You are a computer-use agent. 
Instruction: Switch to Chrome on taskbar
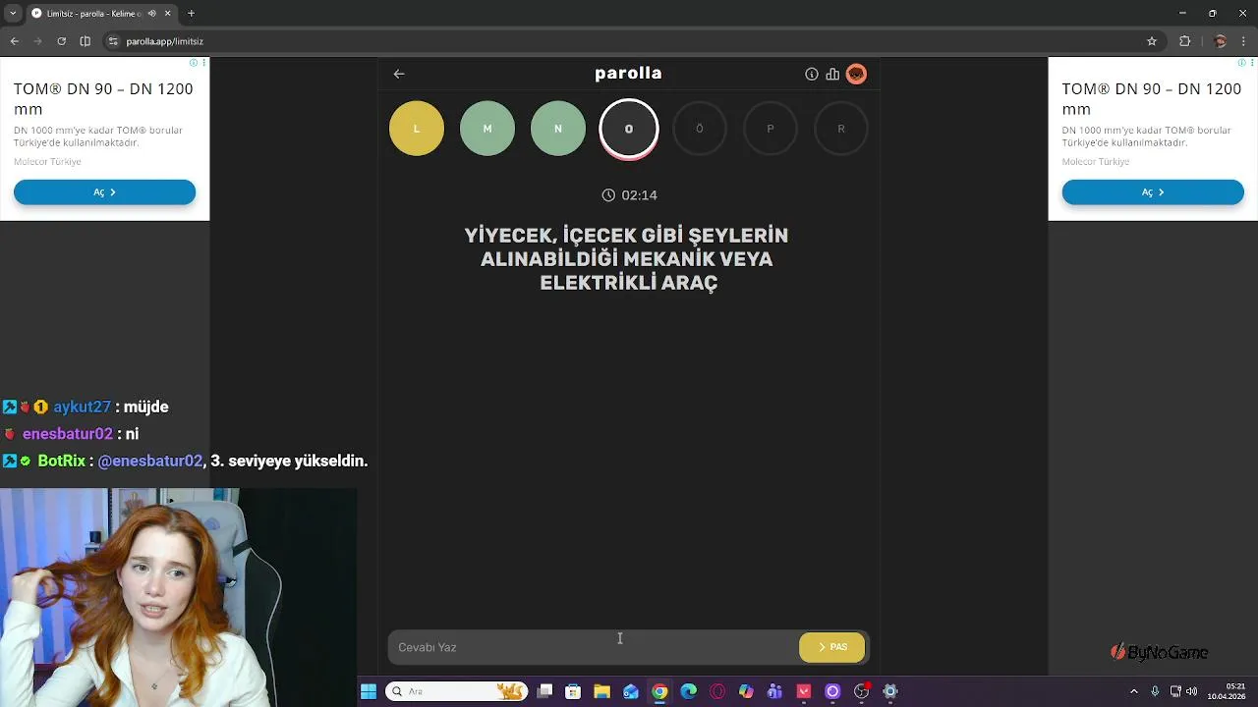(x=659, y=692)
